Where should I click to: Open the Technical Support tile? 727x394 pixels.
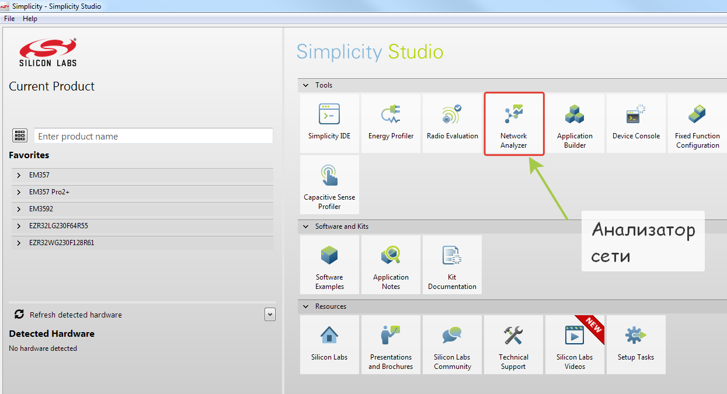tap(513, 345)
